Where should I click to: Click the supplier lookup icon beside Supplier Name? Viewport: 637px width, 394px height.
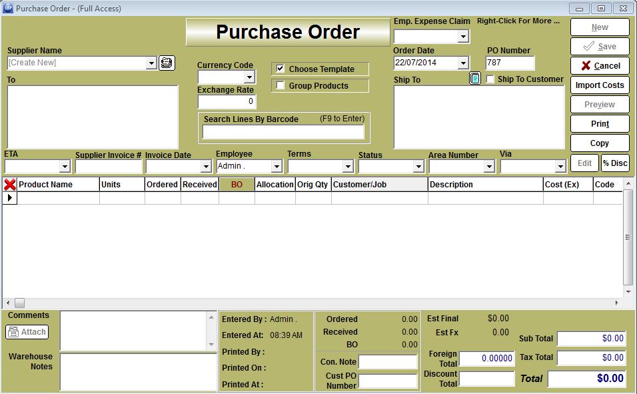pos(167,63)
